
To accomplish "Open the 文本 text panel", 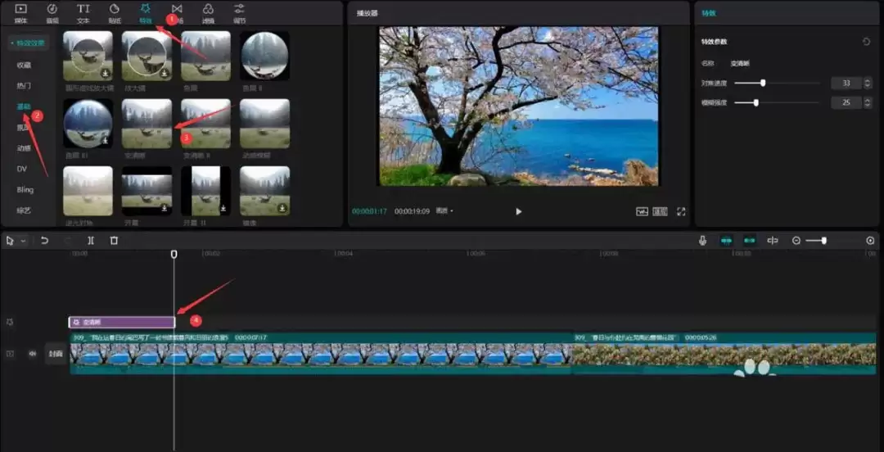I will point(83,11).
